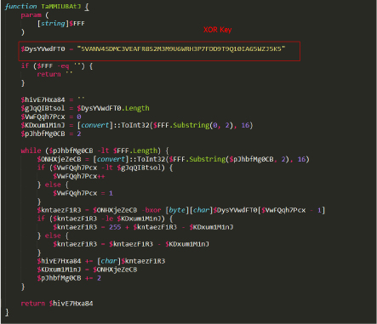
Task: Click the $VwFQqh7Pcx++ increment statement
Action: point(79,176)
